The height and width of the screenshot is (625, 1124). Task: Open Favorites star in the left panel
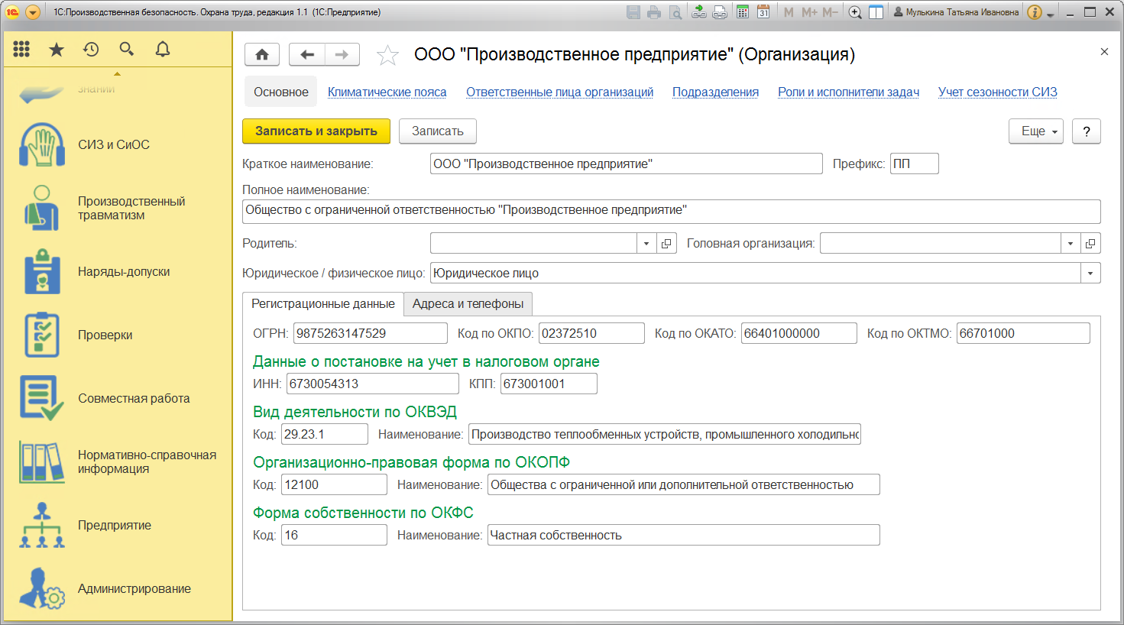[x=57, y=50]
